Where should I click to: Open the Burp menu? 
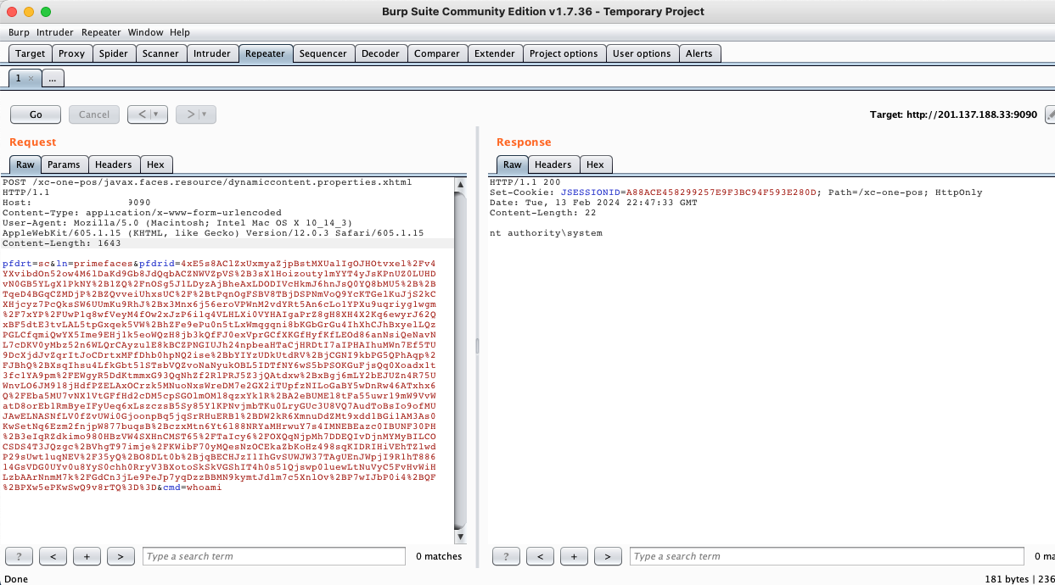pyautogui.click(x=19, y=32)
